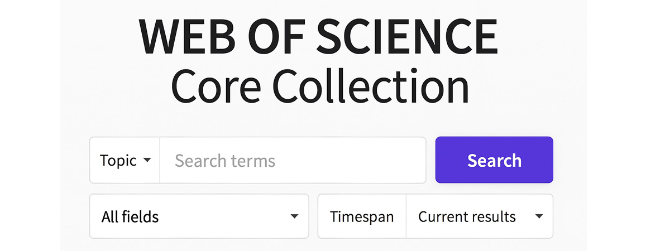The image size is (670, 251).
Task: Click the arrow in All fields box
Action: point(294,216)
